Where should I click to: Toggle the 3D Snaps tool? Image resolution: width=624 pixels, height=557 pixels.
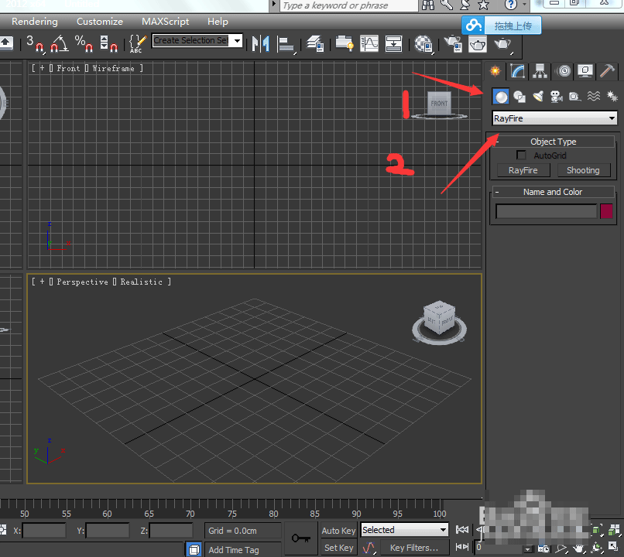[x=35, y=43]
